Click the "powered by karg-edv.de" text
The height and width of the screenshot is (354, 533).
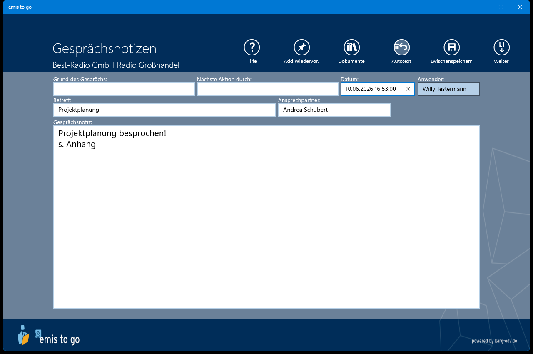tap(494, 341)
